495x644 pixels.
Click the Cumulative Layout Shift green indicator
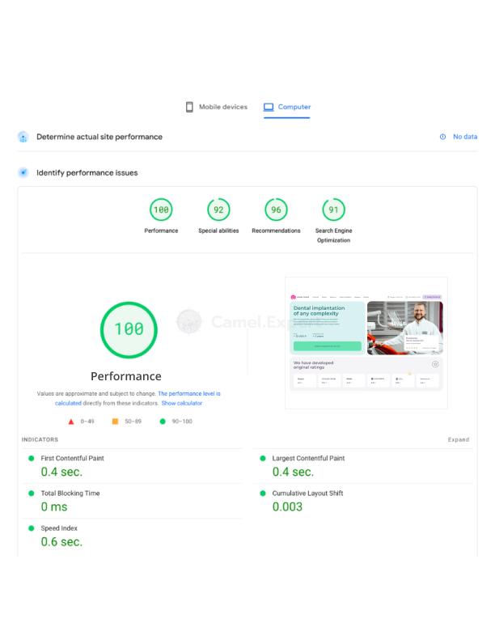coord(263,494)
